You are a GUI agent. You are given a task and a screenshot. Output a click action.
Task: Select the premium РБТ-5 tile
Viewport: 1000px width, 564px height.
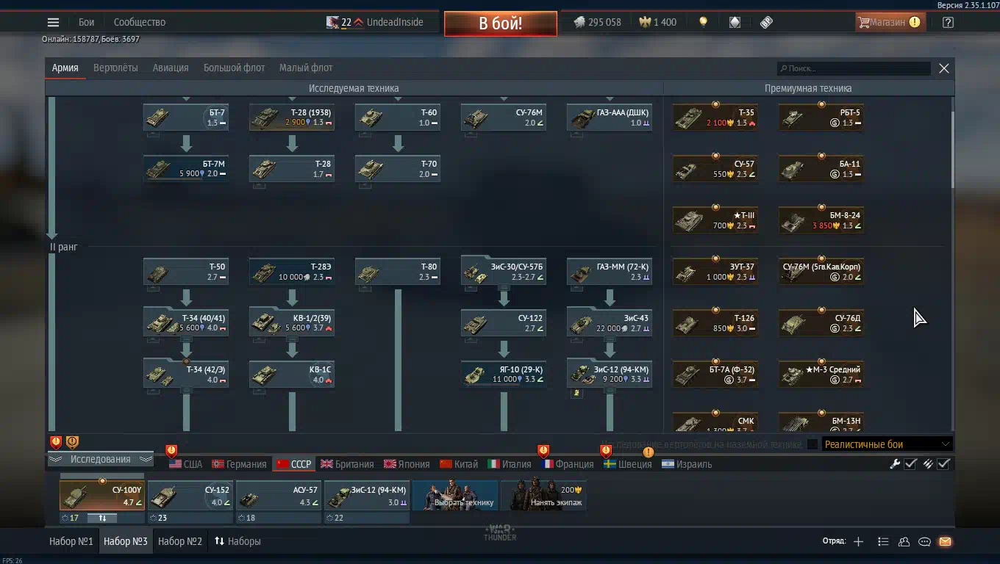821,117
